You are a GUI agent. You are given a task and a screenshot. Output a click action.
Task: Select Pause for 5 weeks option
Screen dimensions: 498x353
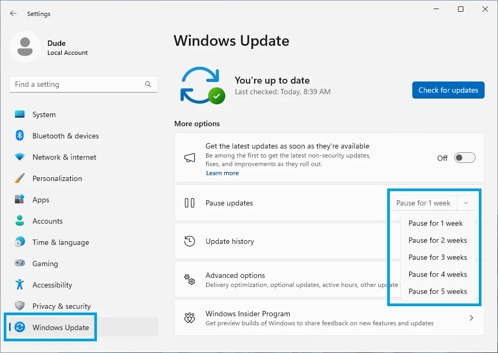pos(437,291)
